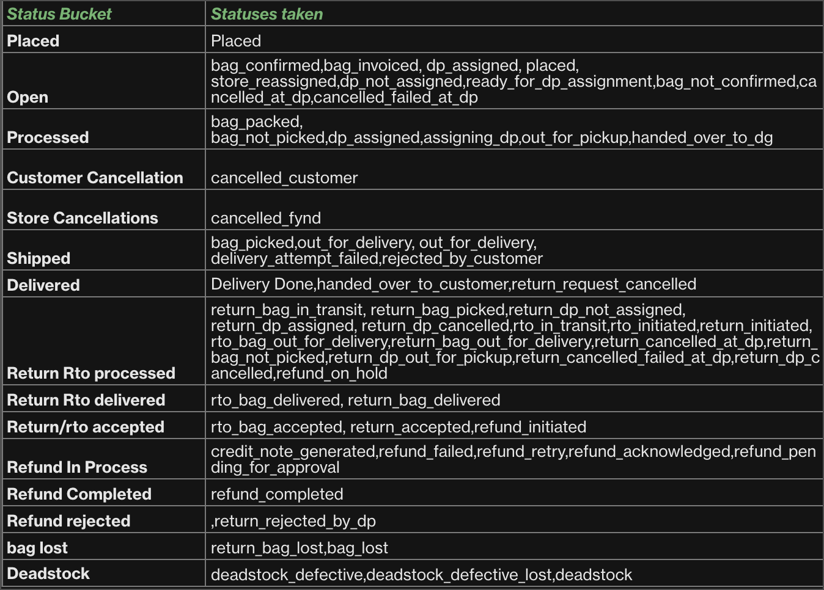Click the "Refund In Process" bucket label

pos(77,467)
